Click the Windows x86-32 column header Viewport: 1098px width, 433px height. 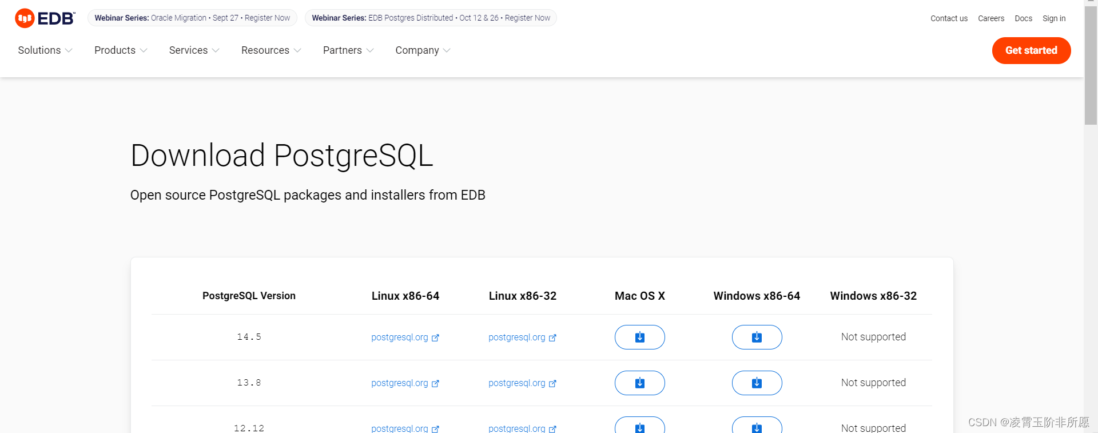point(873,296)
